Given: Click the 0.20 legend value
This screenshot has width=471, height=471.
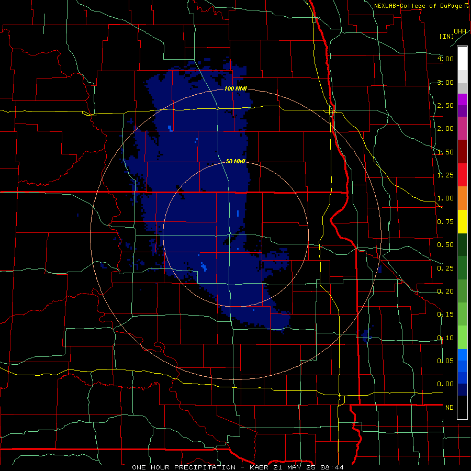Looking at the screenshot, I should tap(445, 291).
